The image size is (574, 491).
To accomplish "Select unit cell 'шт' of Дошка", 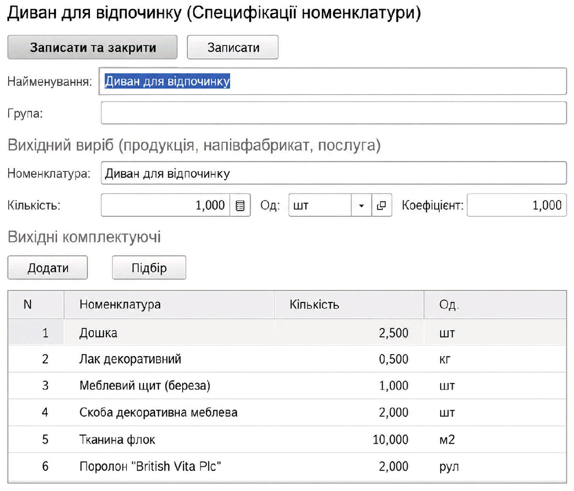I will [495, 333].
